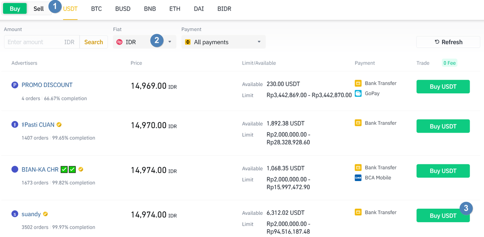Buy USDT from Pasti CUAN
This screenshot has width=484, height=237.
tap(443, 126)
